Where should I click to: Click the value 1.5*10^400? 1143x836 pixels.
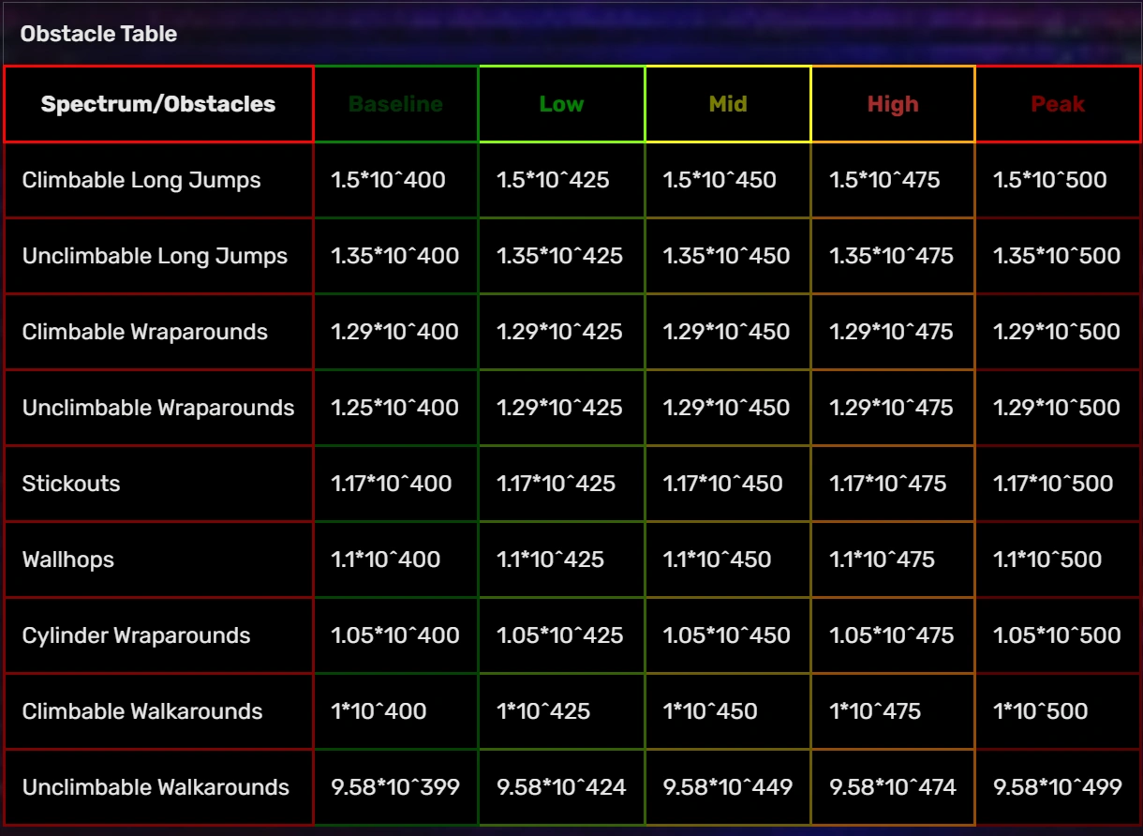pos(388,180)
